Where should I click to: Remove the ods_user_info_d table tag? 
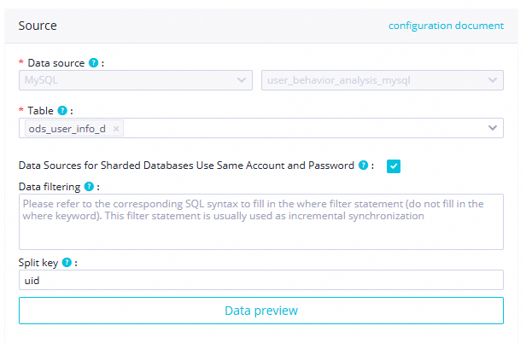point(117,128)
